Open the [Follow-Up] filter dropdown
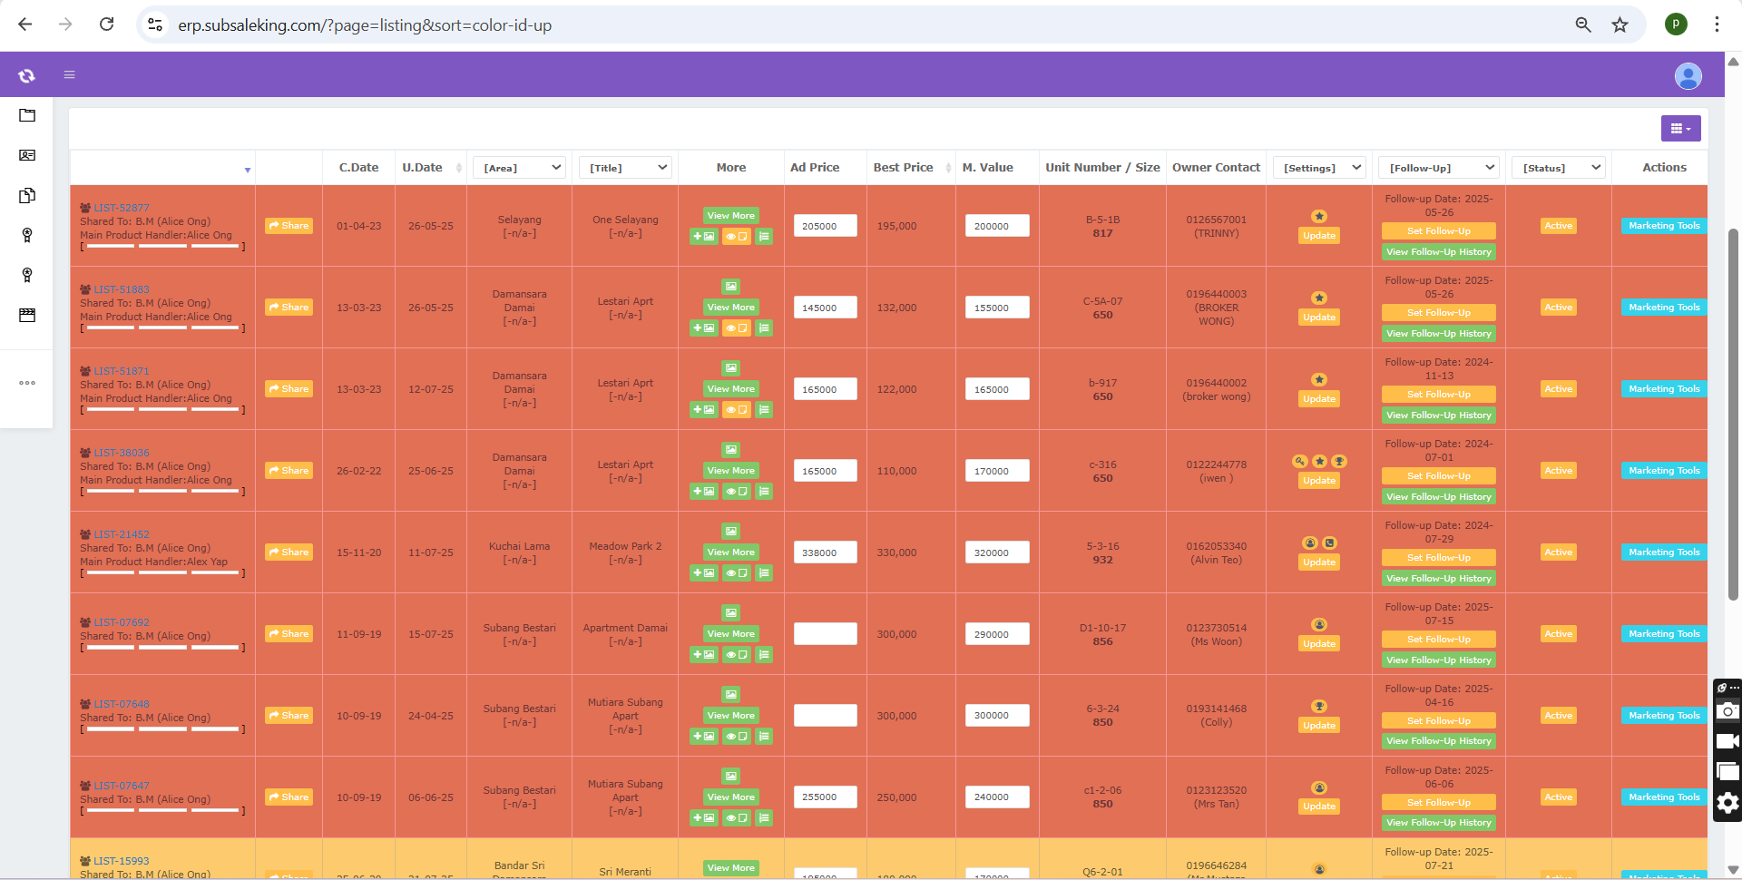 (x=1440, y=168)
